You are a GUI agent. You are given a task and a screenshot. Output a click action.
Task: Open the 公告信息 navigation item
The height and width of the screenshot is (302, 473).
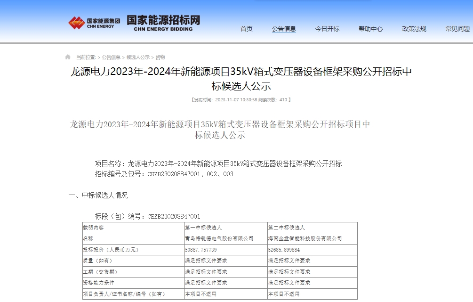pos(284,28)
